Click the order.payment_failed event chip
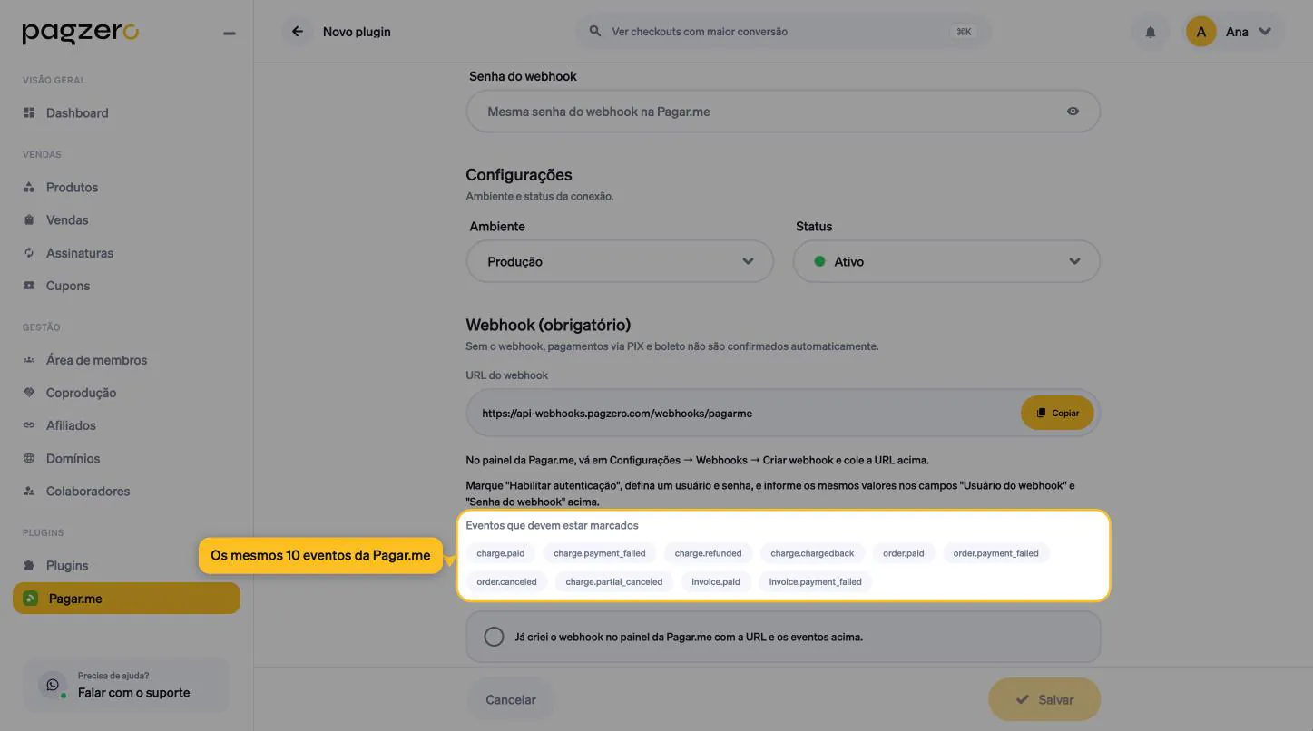This screenshot has height=731, width=1313. tap(995, 553)
